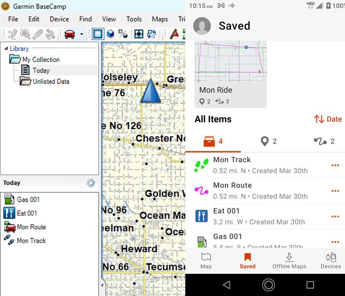Tap the profile avatar in Saved screen

202,26
